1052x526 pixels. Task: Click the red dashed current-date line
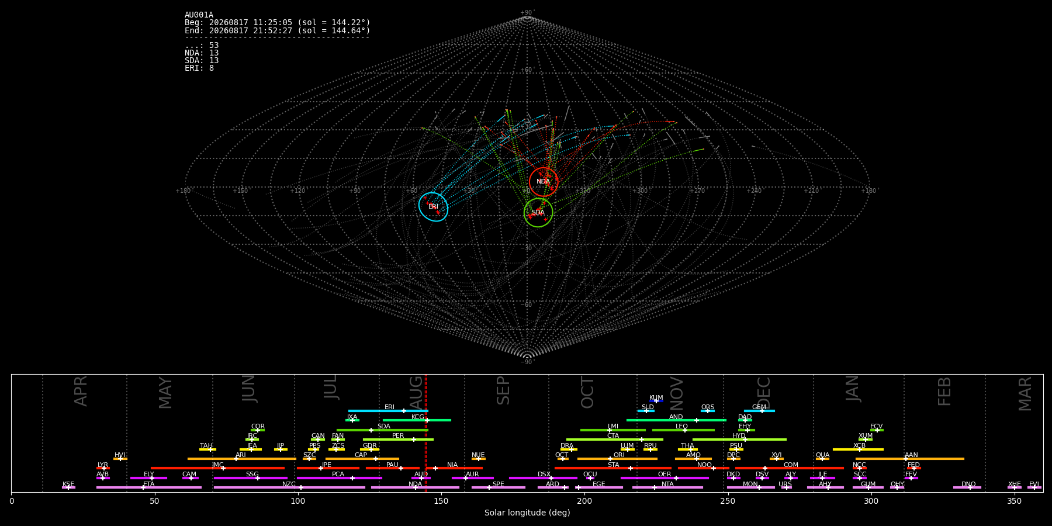(x=425, y=433)
